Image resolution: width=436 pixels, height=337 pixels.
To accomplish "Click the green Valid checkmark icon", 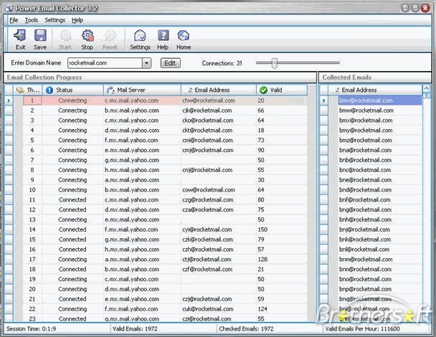I will click(x=263, y=90).
